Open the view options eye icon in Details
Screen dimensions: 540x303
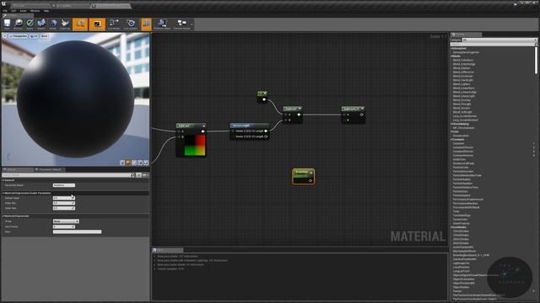click(x=145, y=175)
